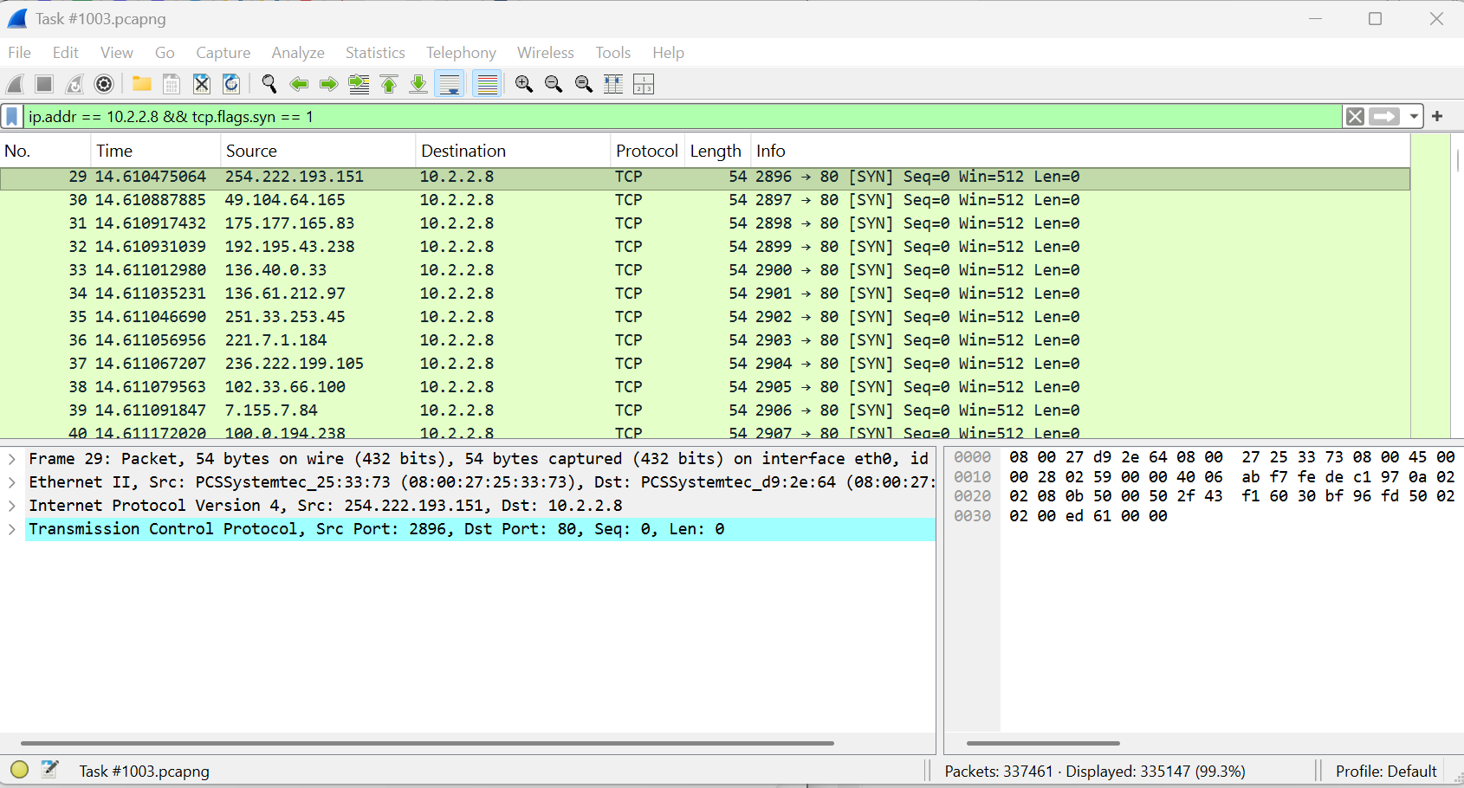Open the Find Packet tool
Screen dimensions: 1464x788
click(x=269, y=84)
